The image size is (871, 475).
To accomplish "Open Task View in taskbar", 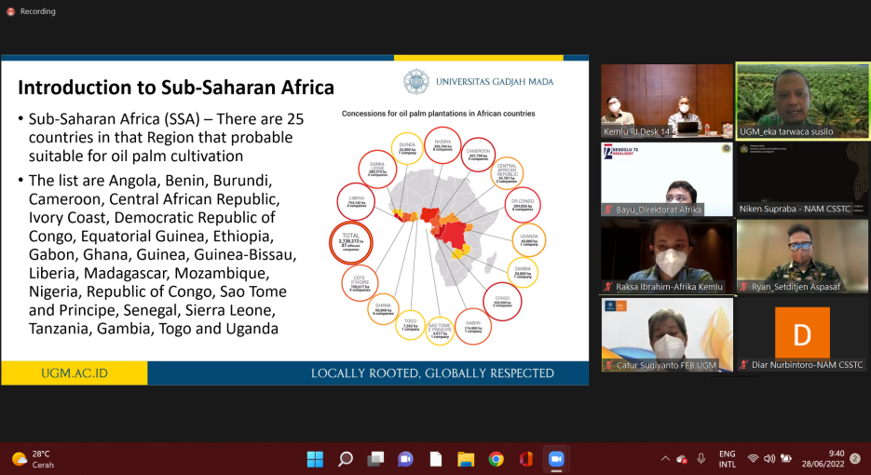I will point(375,458).
